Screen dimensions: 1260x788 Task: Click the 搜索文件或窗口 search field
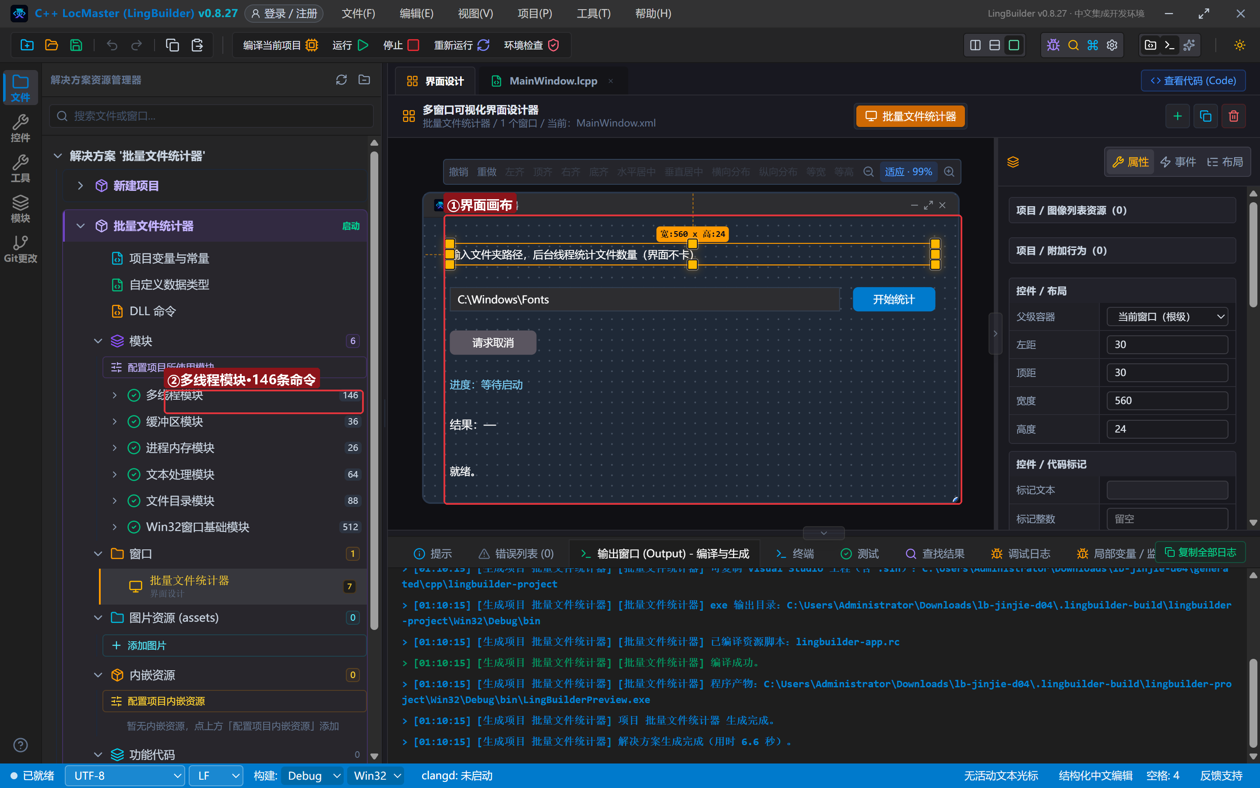tap(211, 116)
